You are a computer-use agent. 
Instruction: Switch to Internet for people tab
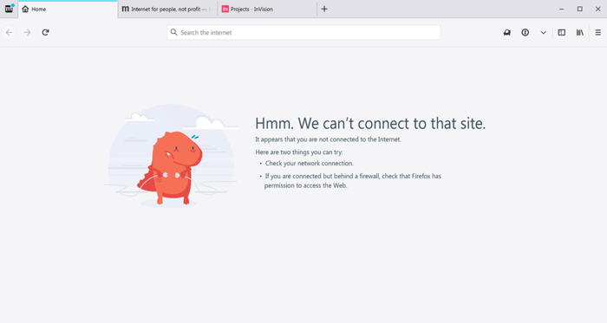click(x=167, y=9)
